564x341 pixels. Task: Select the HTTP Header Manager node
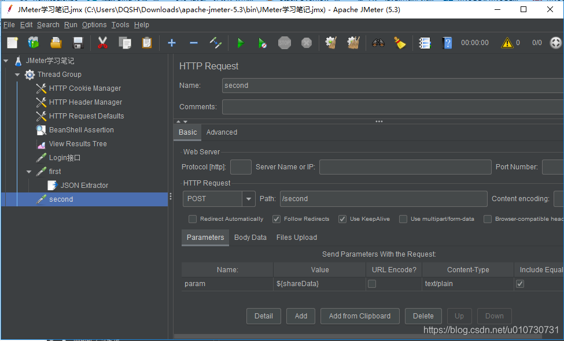pos(86,102)
